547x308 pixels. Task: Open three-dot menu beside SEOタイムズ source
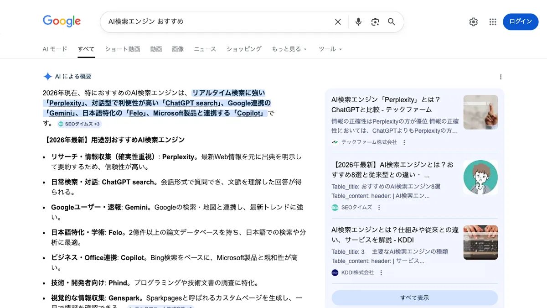coord(379,208)
